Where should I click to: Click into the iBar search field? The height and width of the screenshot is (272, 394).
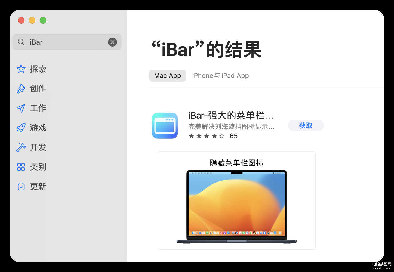point(67,42)
